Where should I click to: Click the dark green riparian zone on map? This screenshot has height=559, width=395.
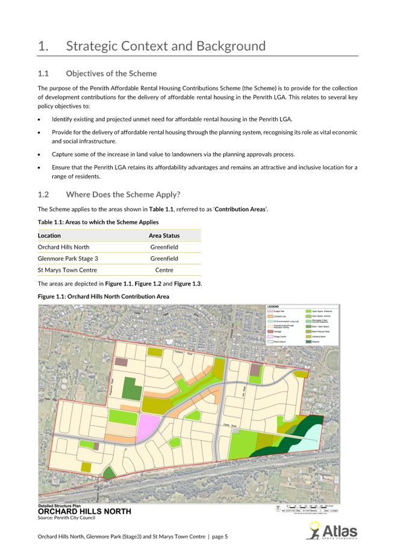click(292, 441)
